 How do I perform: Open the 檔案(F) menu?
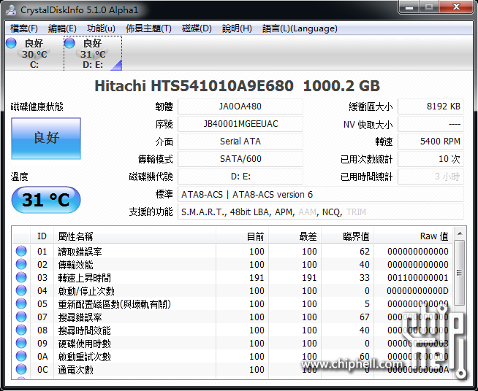pos(24,28)
